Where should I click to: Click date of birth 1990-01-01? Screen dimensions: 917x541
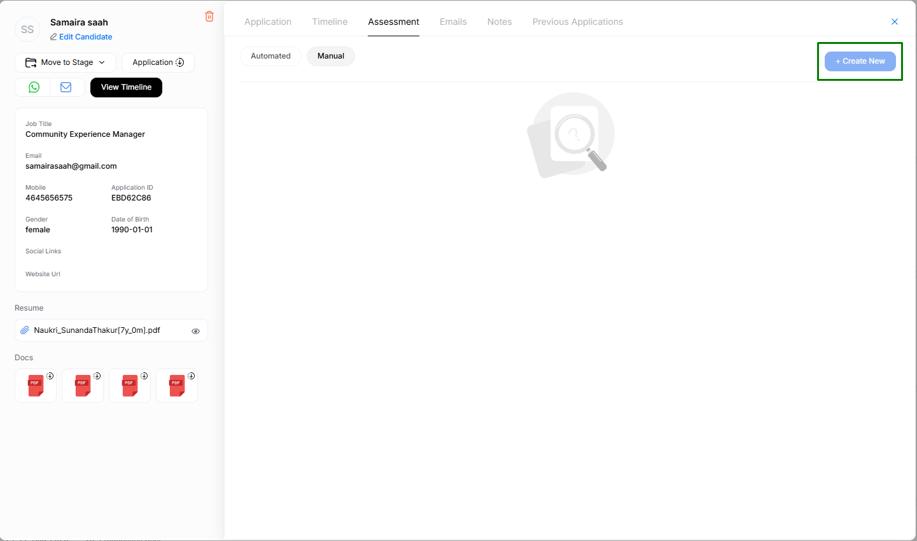pos(132,230)
